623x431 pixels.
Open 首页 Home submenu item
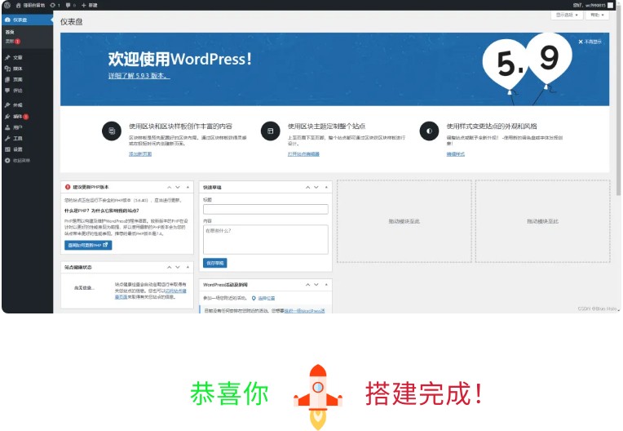point(10,32)
